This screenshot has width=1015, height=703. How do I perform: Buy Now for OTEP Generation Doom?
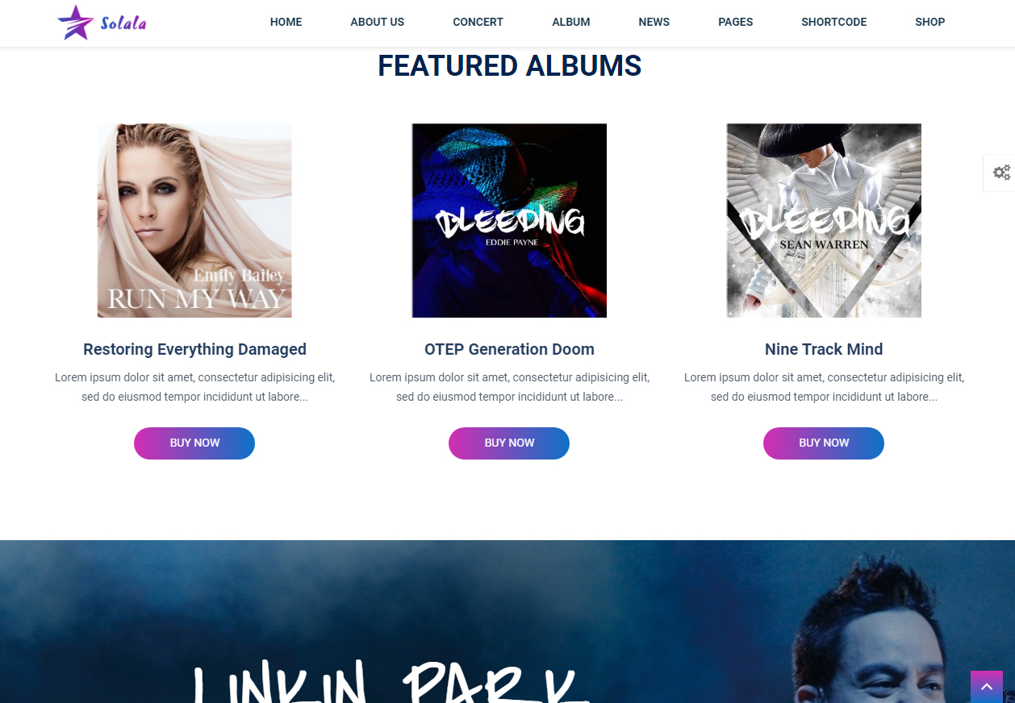tap(509, 443)
